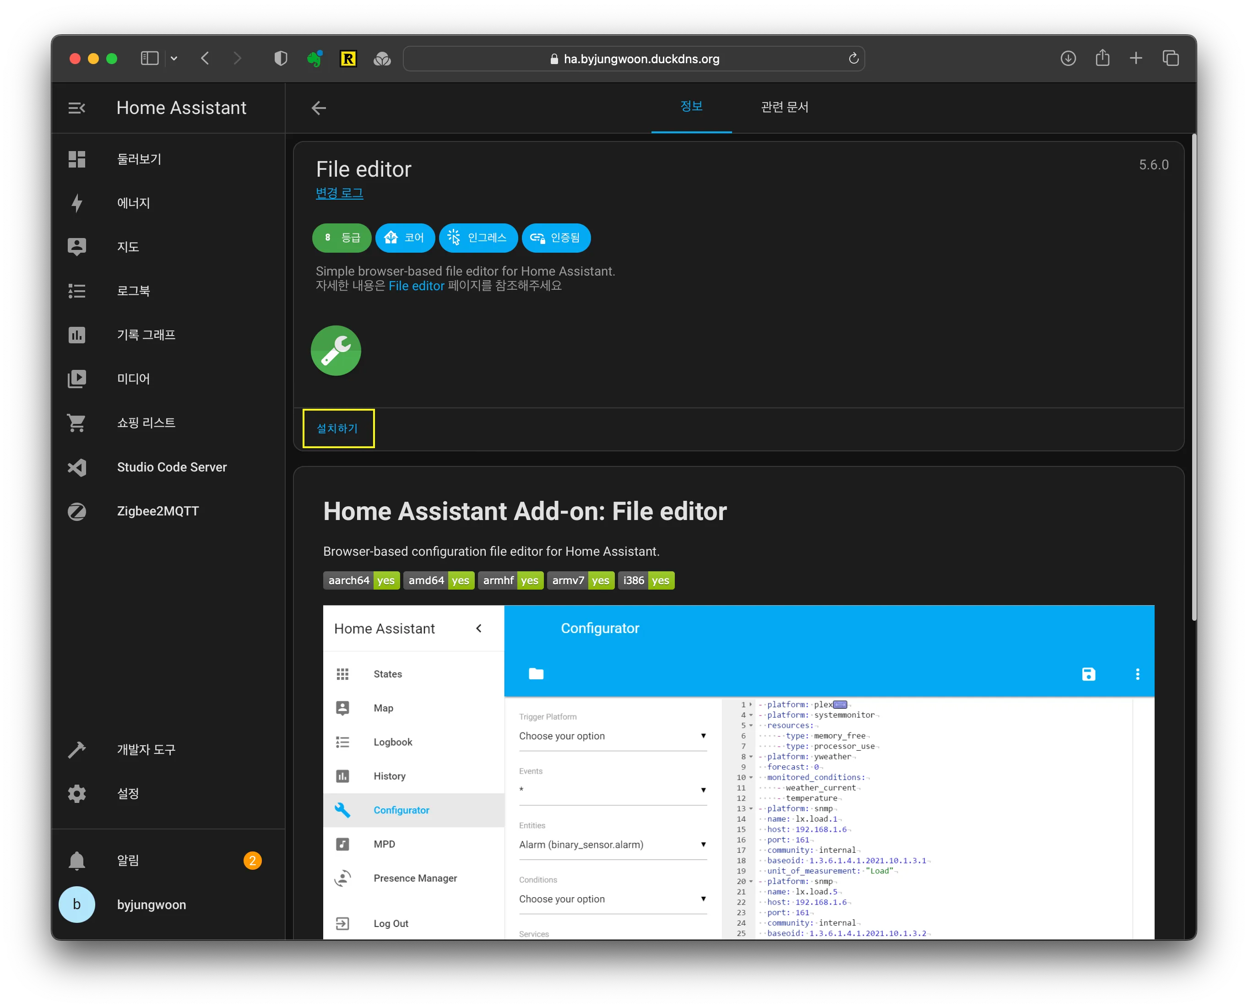Select History in embedded menu

pos(413,776)
